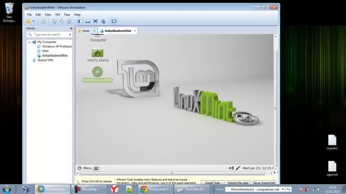The image size is (346, 194).
Task: Open the Recycle Bin desktop icon
Action: [x=9, y=12]
